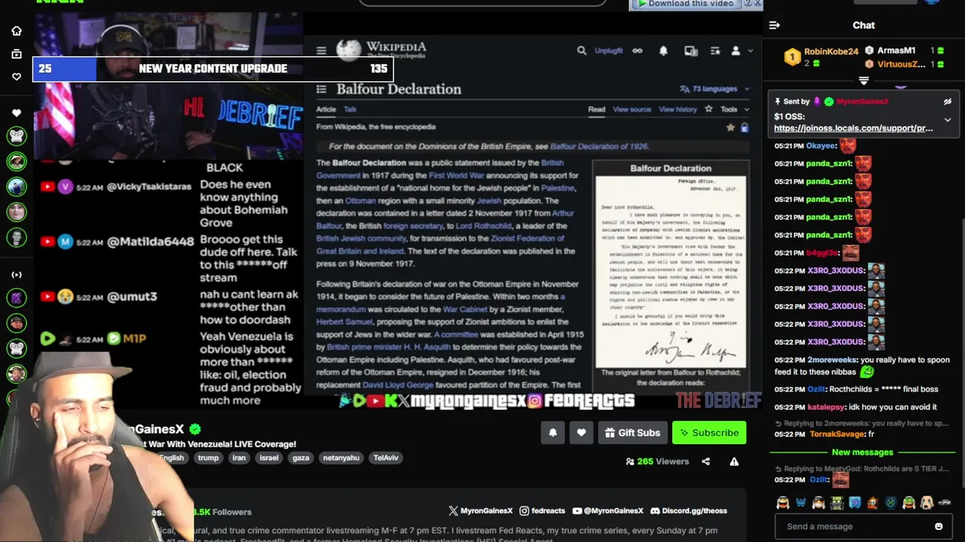Toggle table of contents beside Balfour Declaration title
965x542 pixels.
[x=321, y=89]
